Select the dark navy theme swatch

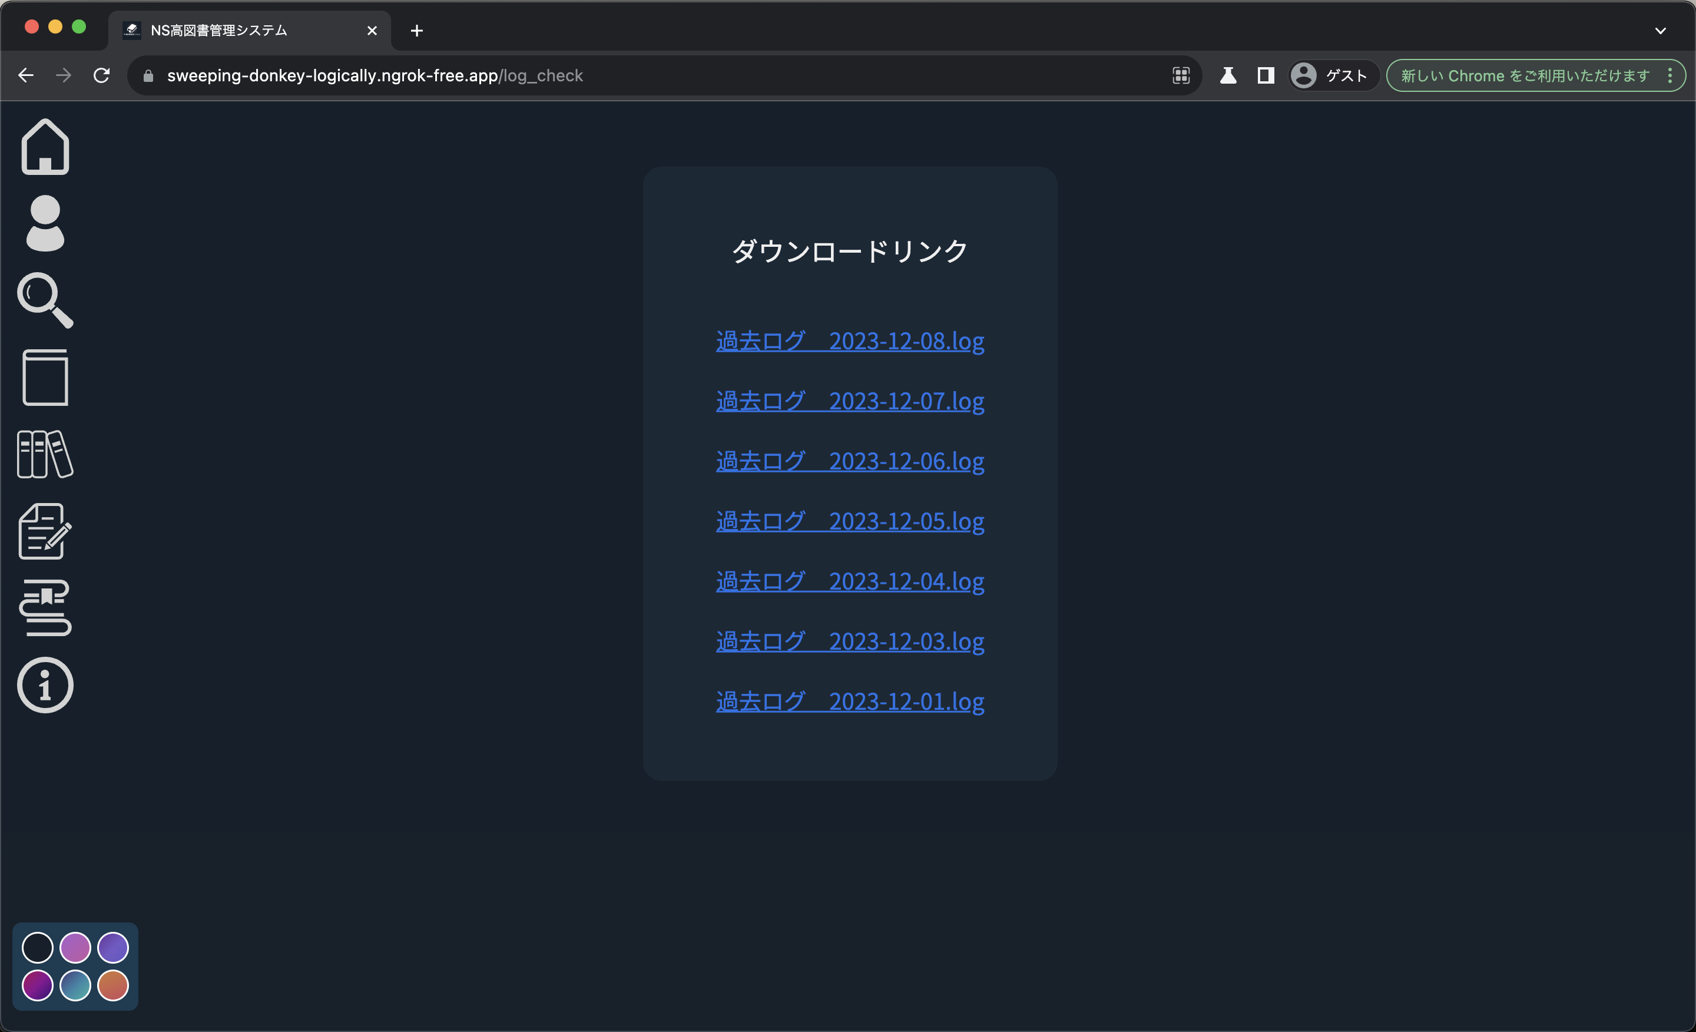tap(38, 947)
